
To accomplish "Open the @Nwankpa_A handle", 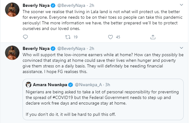I will pyautogui.click(x=88, y=85).
